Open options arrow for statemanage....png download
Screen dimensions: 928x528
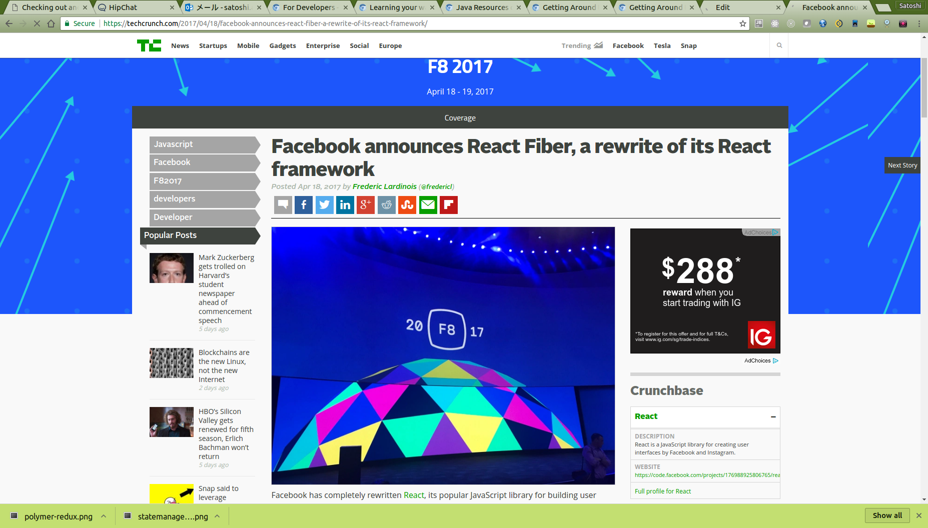pos(217,516)
